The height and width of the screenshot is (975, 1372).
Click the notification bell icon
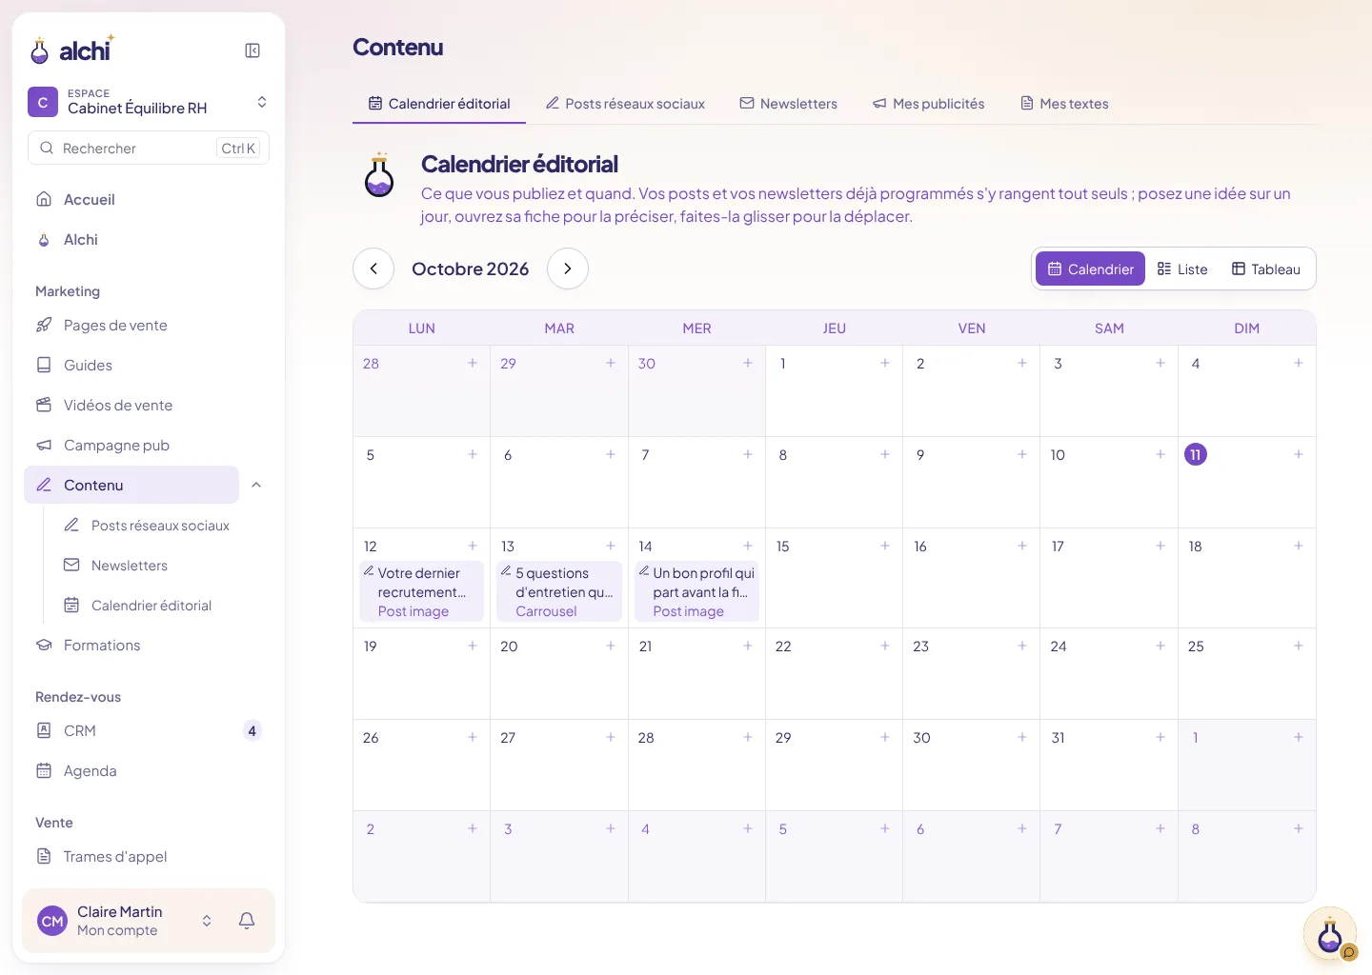coord(247,921)
